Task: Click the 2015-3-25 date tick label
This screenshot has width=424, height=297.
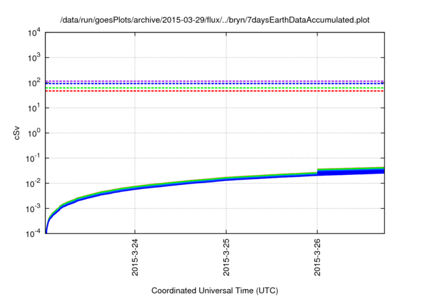Action: [226, 257]
